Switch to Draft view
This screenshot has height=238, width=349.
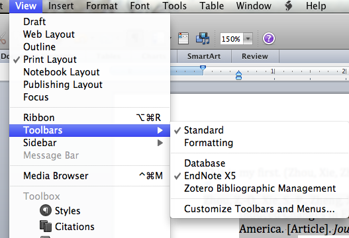(x=89, y=22)
